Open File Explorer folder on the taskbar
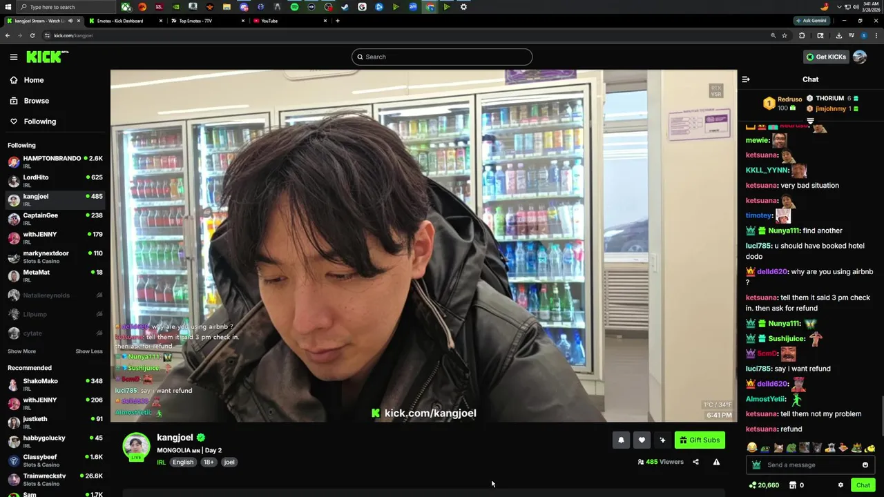The height and width of the screenshot is (497, 884). [x=227, y=7]
